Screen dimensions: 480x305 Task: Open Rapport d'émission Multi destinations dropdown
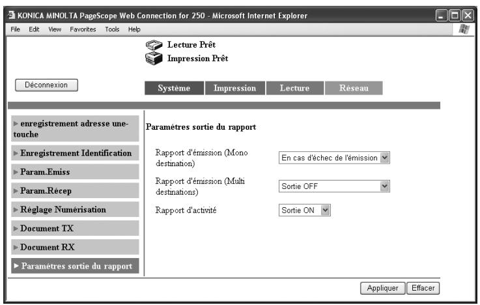click(x=334, y=186)
